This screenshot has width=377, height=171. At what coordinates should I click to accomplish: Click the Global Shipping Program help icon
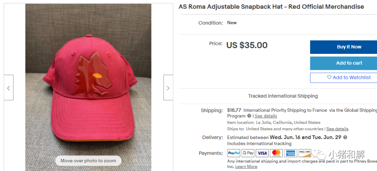[x=249, y=116]
